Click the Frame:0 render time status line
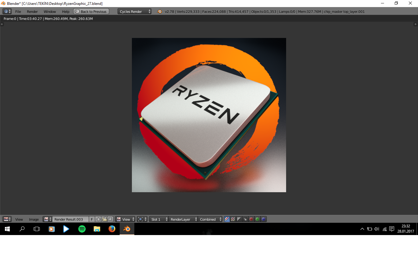This screenshot has height=273, width=418. 48,19
